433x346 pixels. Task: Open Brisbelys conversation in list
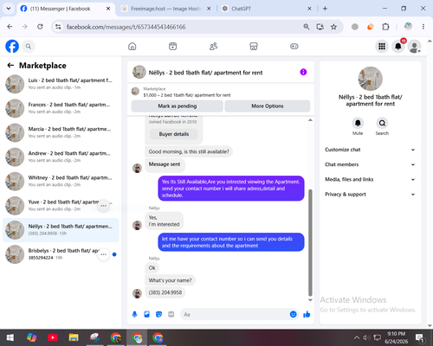pyautogui.click(x=61, y=254)
